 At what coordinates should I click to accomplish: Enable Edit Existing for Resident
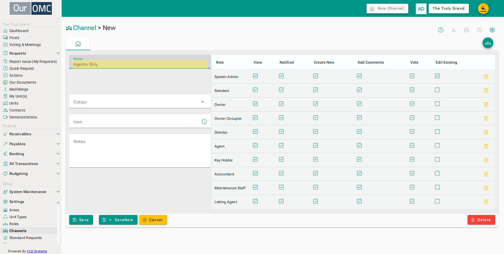pyautogui.click(x=437, y=90)
